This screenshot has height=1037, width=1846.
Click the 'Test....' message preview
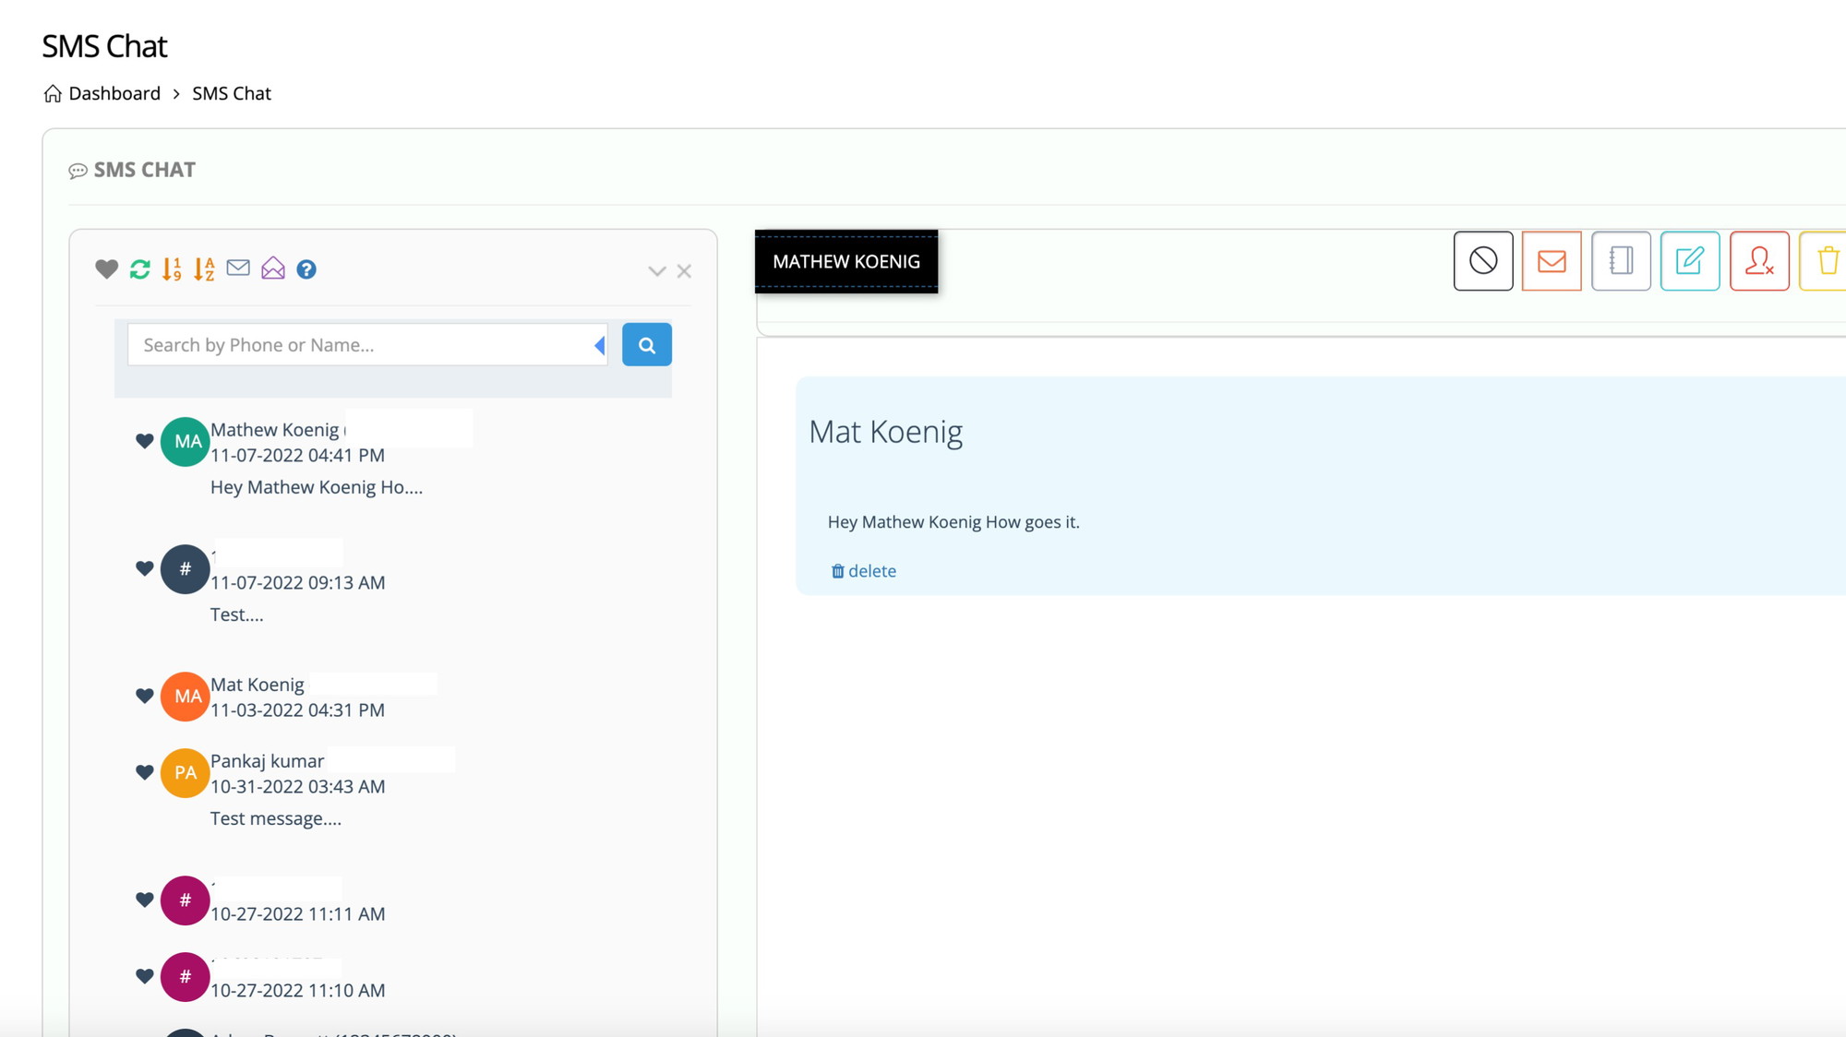(237, 614)
